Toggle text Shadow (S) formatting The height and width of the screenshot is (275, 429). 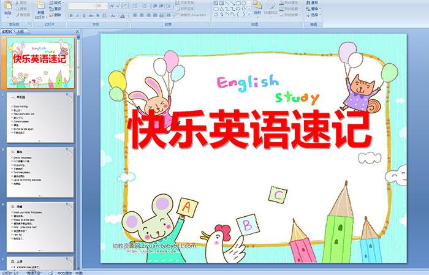(98, 15)
